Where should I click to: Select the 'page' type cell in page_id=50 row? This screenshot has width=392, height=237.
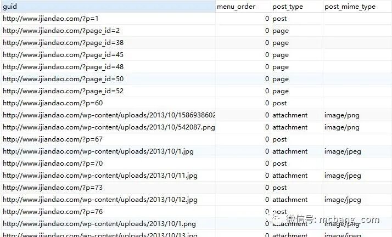(297, 79)
